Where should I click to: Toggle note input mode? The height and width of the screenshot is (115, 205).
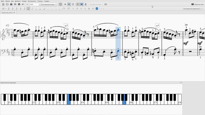(3, 9)
